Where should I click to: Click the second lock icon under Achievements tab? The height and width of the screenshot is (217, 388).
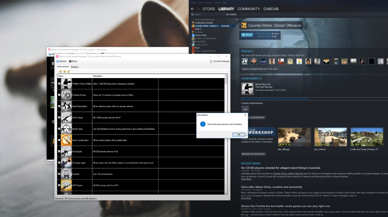64,71
